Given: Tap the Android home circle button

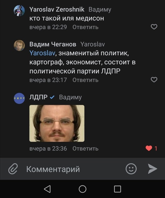Looking at the screenshot, I should [x=82, y=189].
